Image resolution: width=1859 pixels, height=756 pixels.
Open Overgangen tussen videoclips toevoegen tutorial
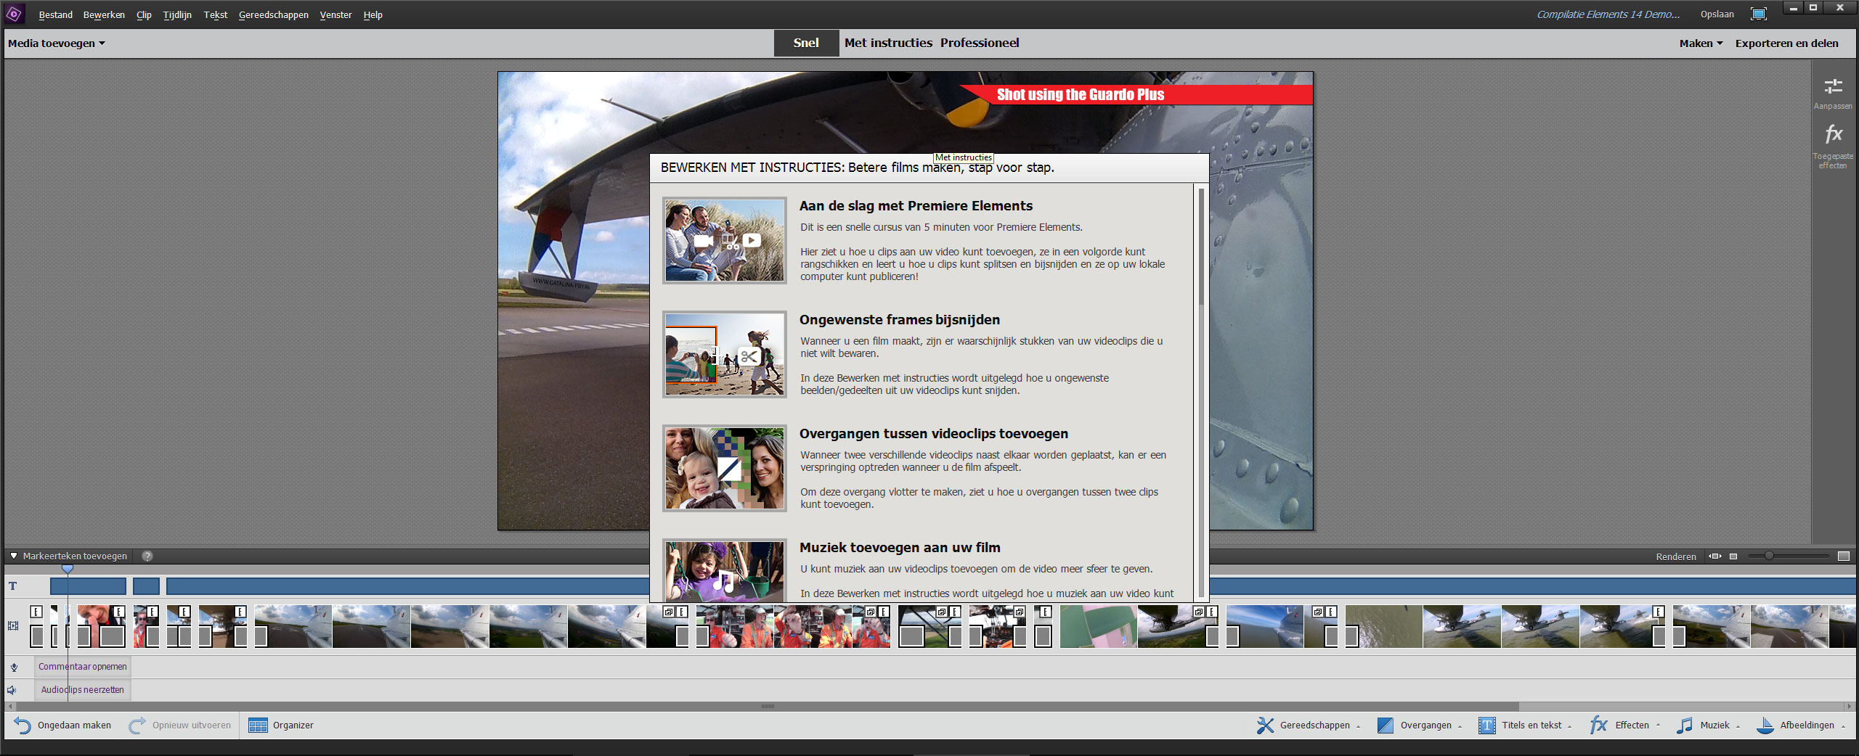(x=934, y=434)
